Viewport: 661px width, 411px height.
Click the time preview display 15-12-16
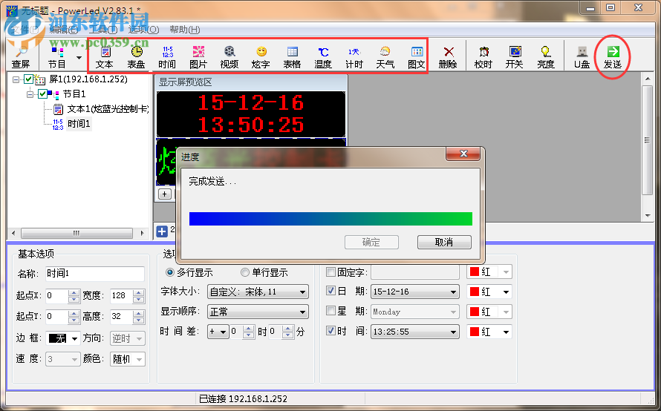tap(250, 114)
